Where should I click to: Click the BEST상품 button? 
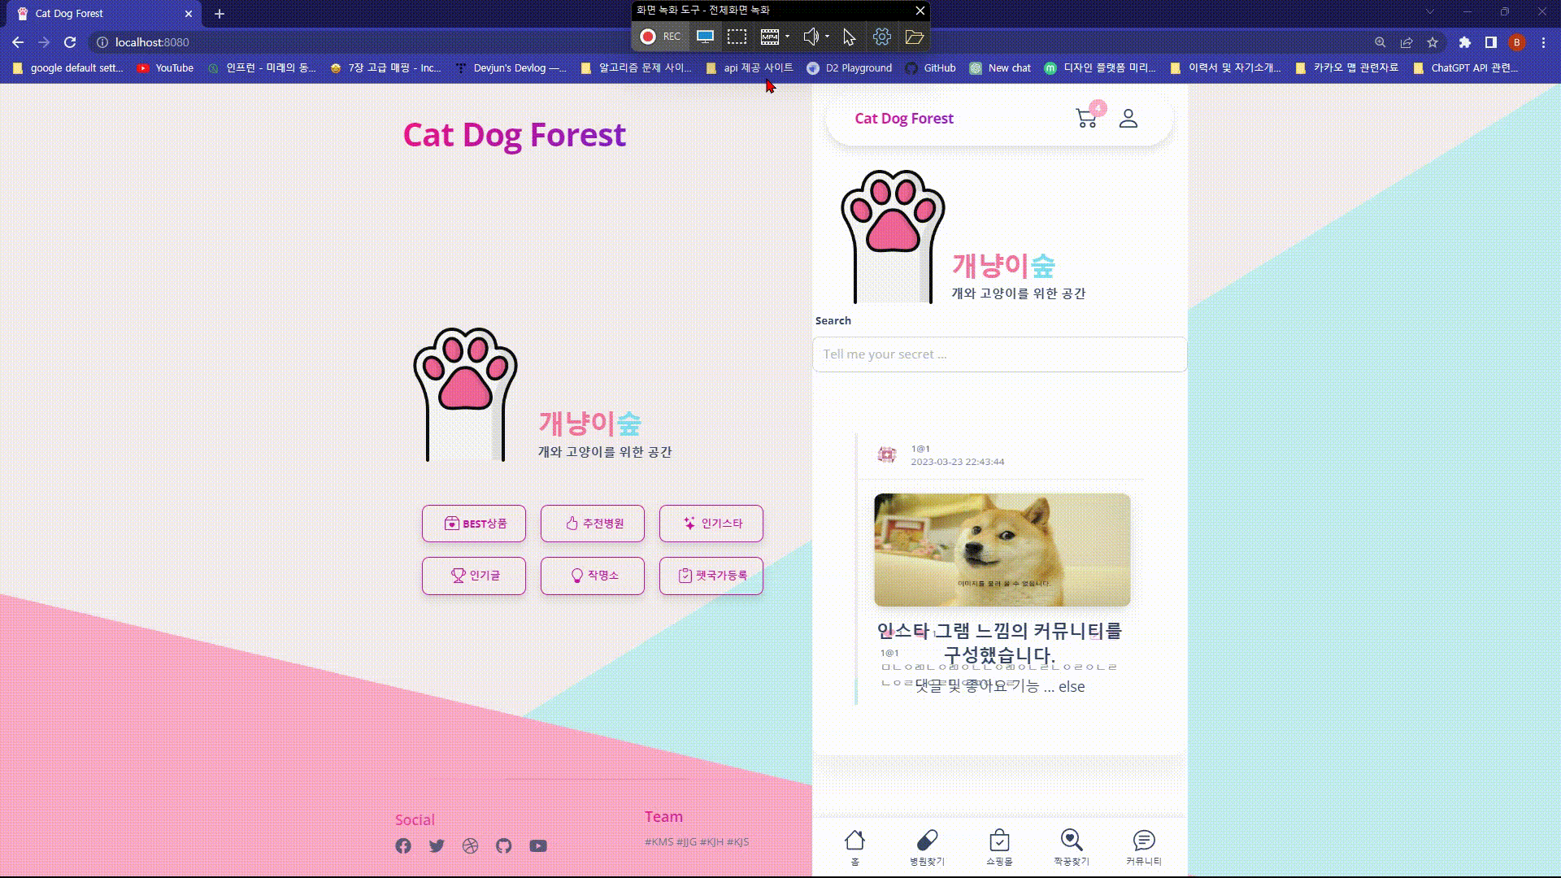pyautogui.click(x=474, y=524)
